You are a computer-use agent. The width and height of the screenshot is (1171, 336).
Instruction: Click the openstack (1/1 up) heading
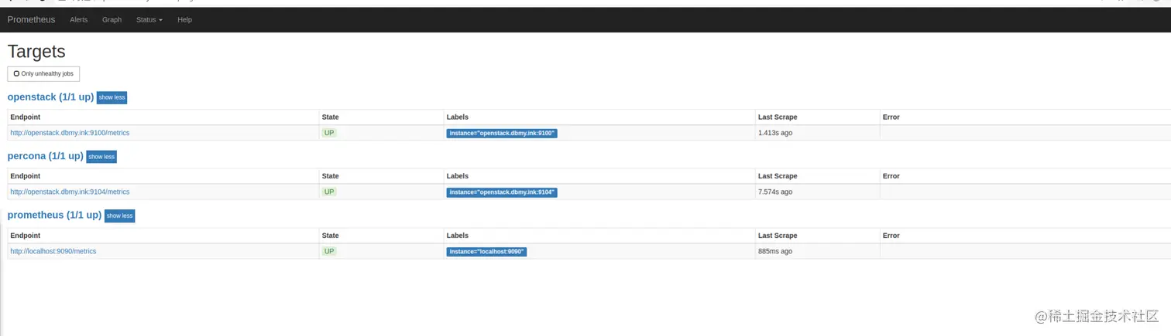(50, 97)
